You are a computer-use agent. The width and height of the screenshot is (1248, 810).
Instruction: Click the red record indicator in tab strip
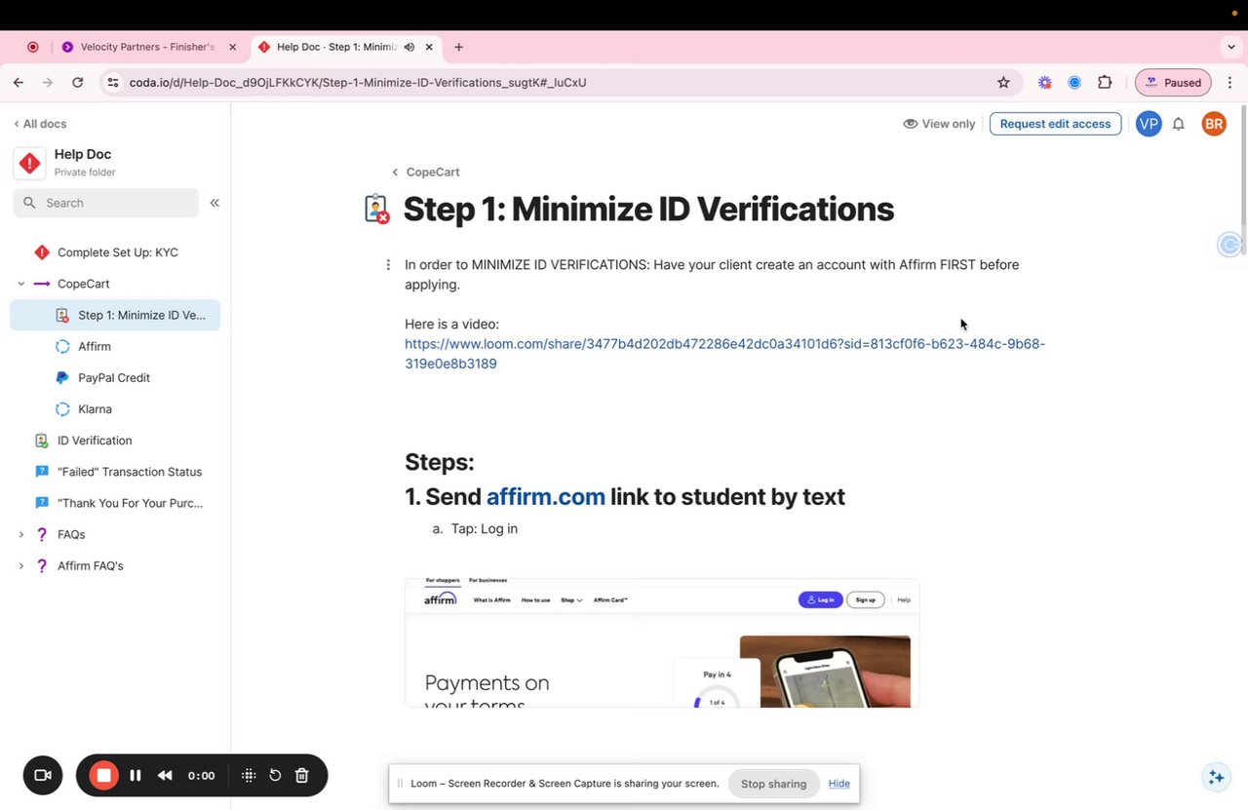(33, 47)
